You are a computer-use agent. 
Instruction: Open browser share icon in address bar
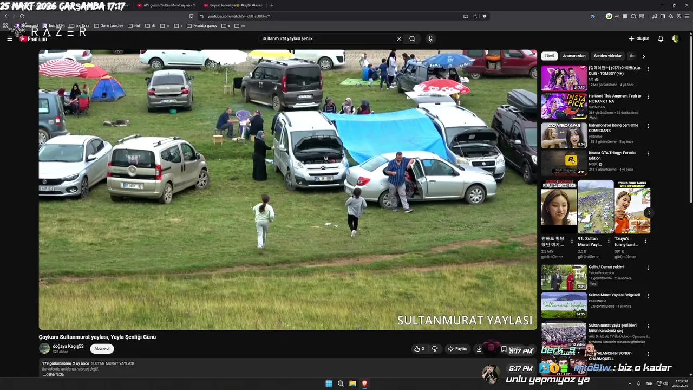point(475,16)
